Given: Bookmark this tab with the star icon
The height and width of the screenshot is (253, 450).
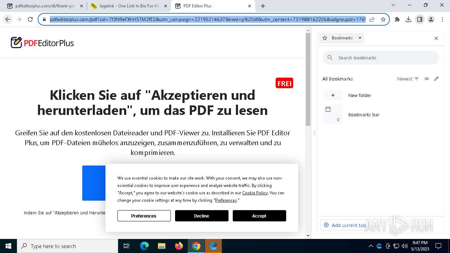Looking at the screenshot, I should tap(383, 19).
